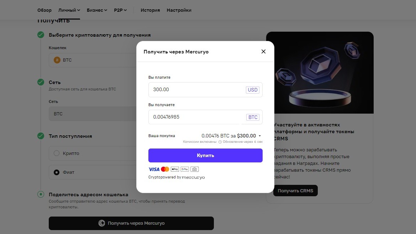
Task: Click the Mercuryo logo icon in black button
Action: [x=102, y=223]
